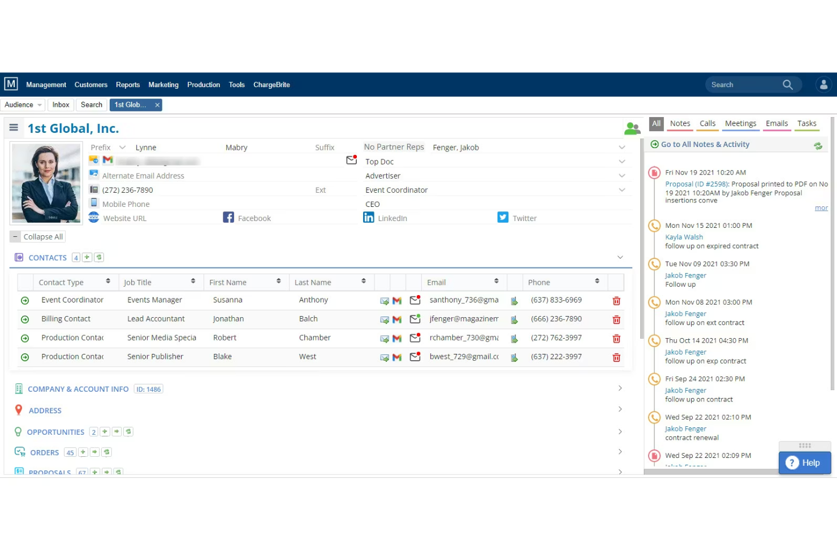Image resolution: width=837 pixels, height=558 pixels.
Task: Open the LinkedIn profile icon
Action: coord(368,217)
